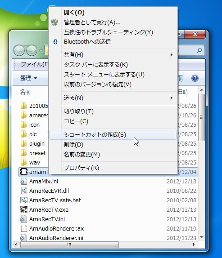The image size is (222, 258).
Task: Click the vertical scrollbar thumb
Action: point(201,117)
